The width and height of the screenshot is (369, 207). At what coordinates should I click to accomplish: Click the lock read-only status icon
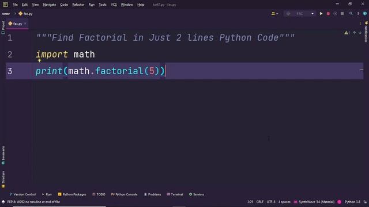pos(365,202)
